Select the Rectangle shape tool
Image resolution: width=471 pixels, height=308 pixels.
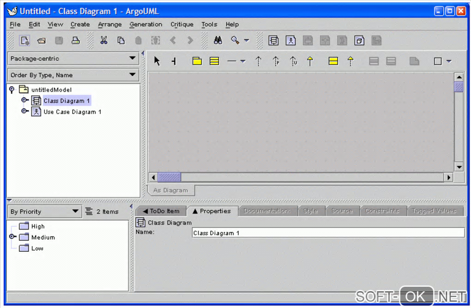click(x=438, y=61)
